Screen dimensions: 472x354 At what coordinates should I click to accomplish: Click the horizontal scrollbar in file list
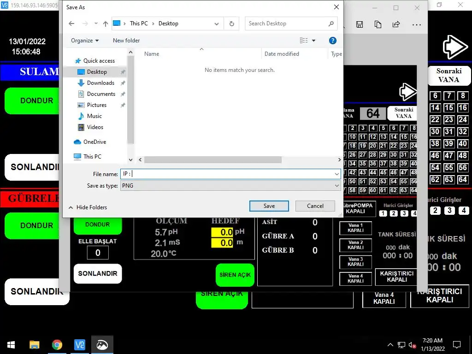coord(213,160)
